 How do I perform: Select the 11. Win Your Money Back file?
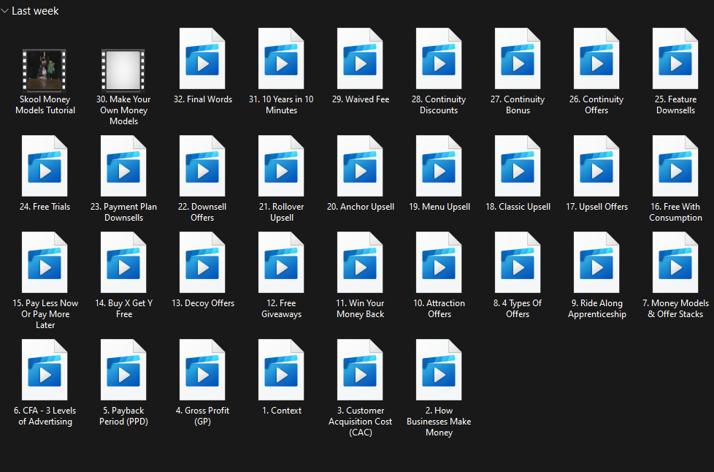click(360, 263)
